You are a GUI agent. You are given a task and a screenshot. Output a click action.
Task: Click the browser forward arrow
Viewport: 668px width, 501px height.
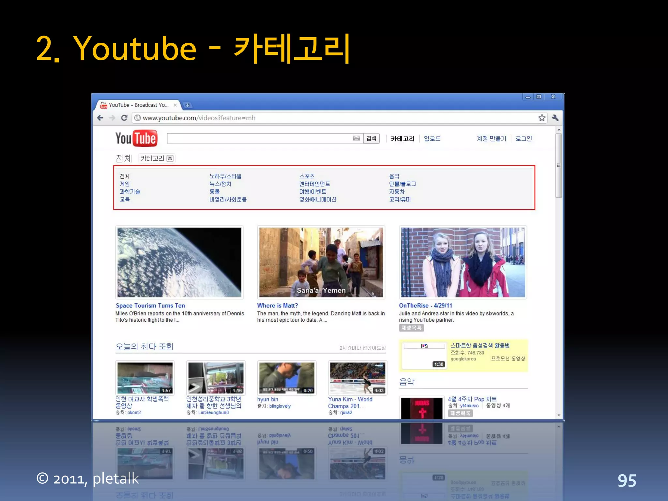(112, 118)
